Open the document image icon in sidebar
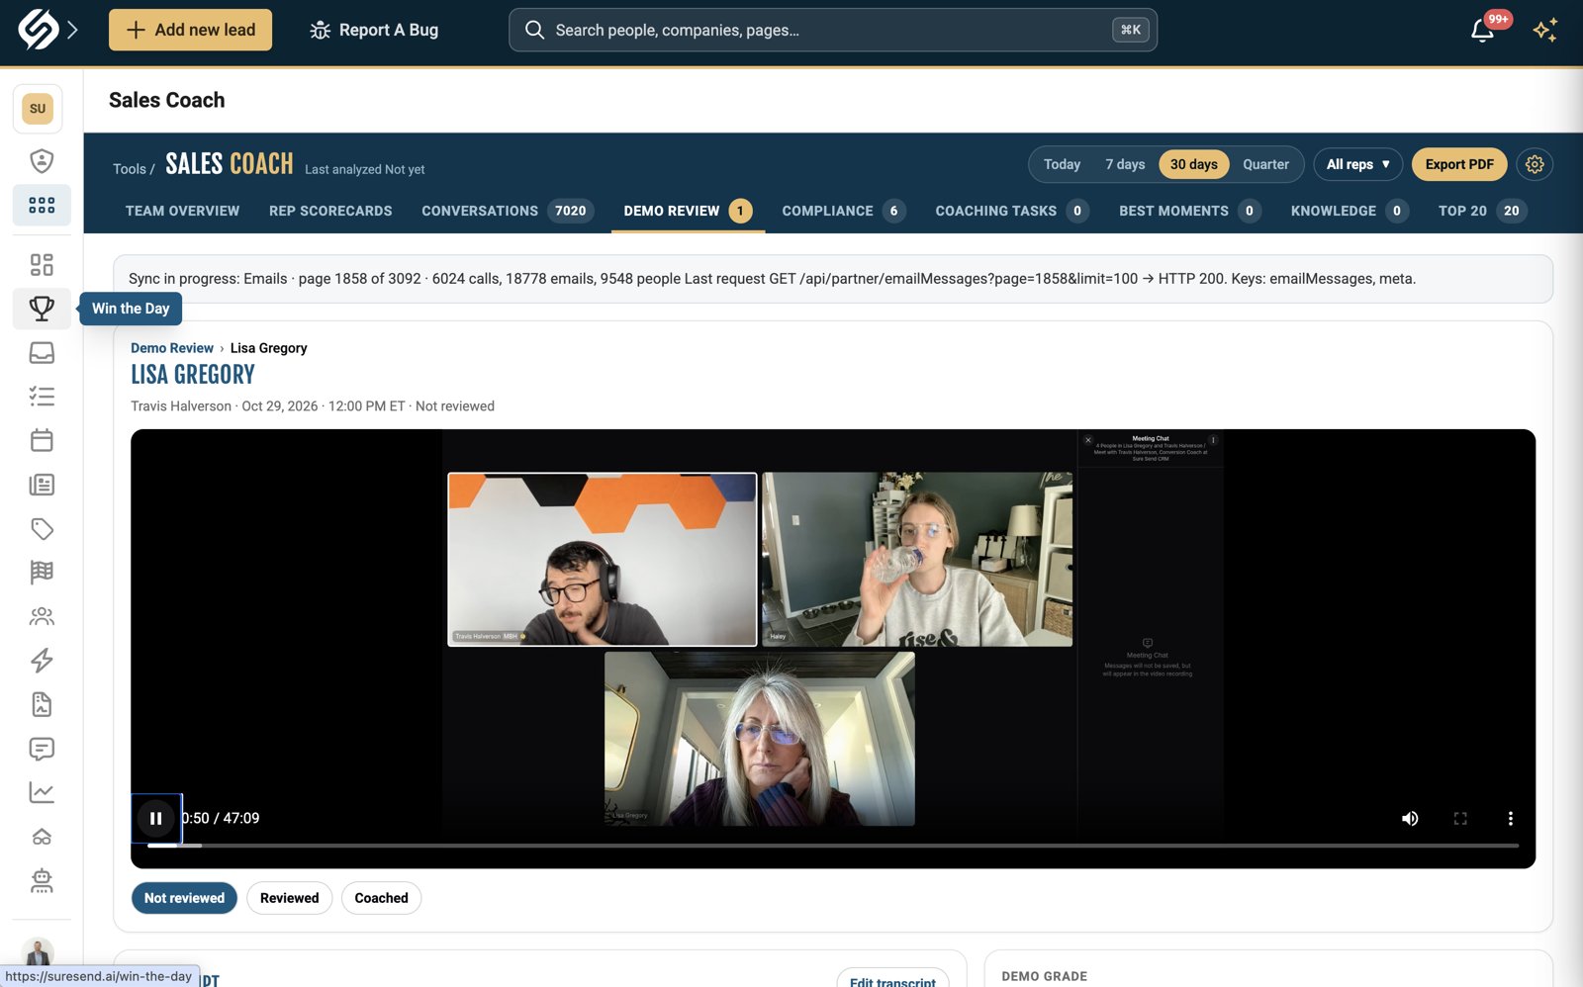This screenshot has height=987, width=1583. click(42, 704)
